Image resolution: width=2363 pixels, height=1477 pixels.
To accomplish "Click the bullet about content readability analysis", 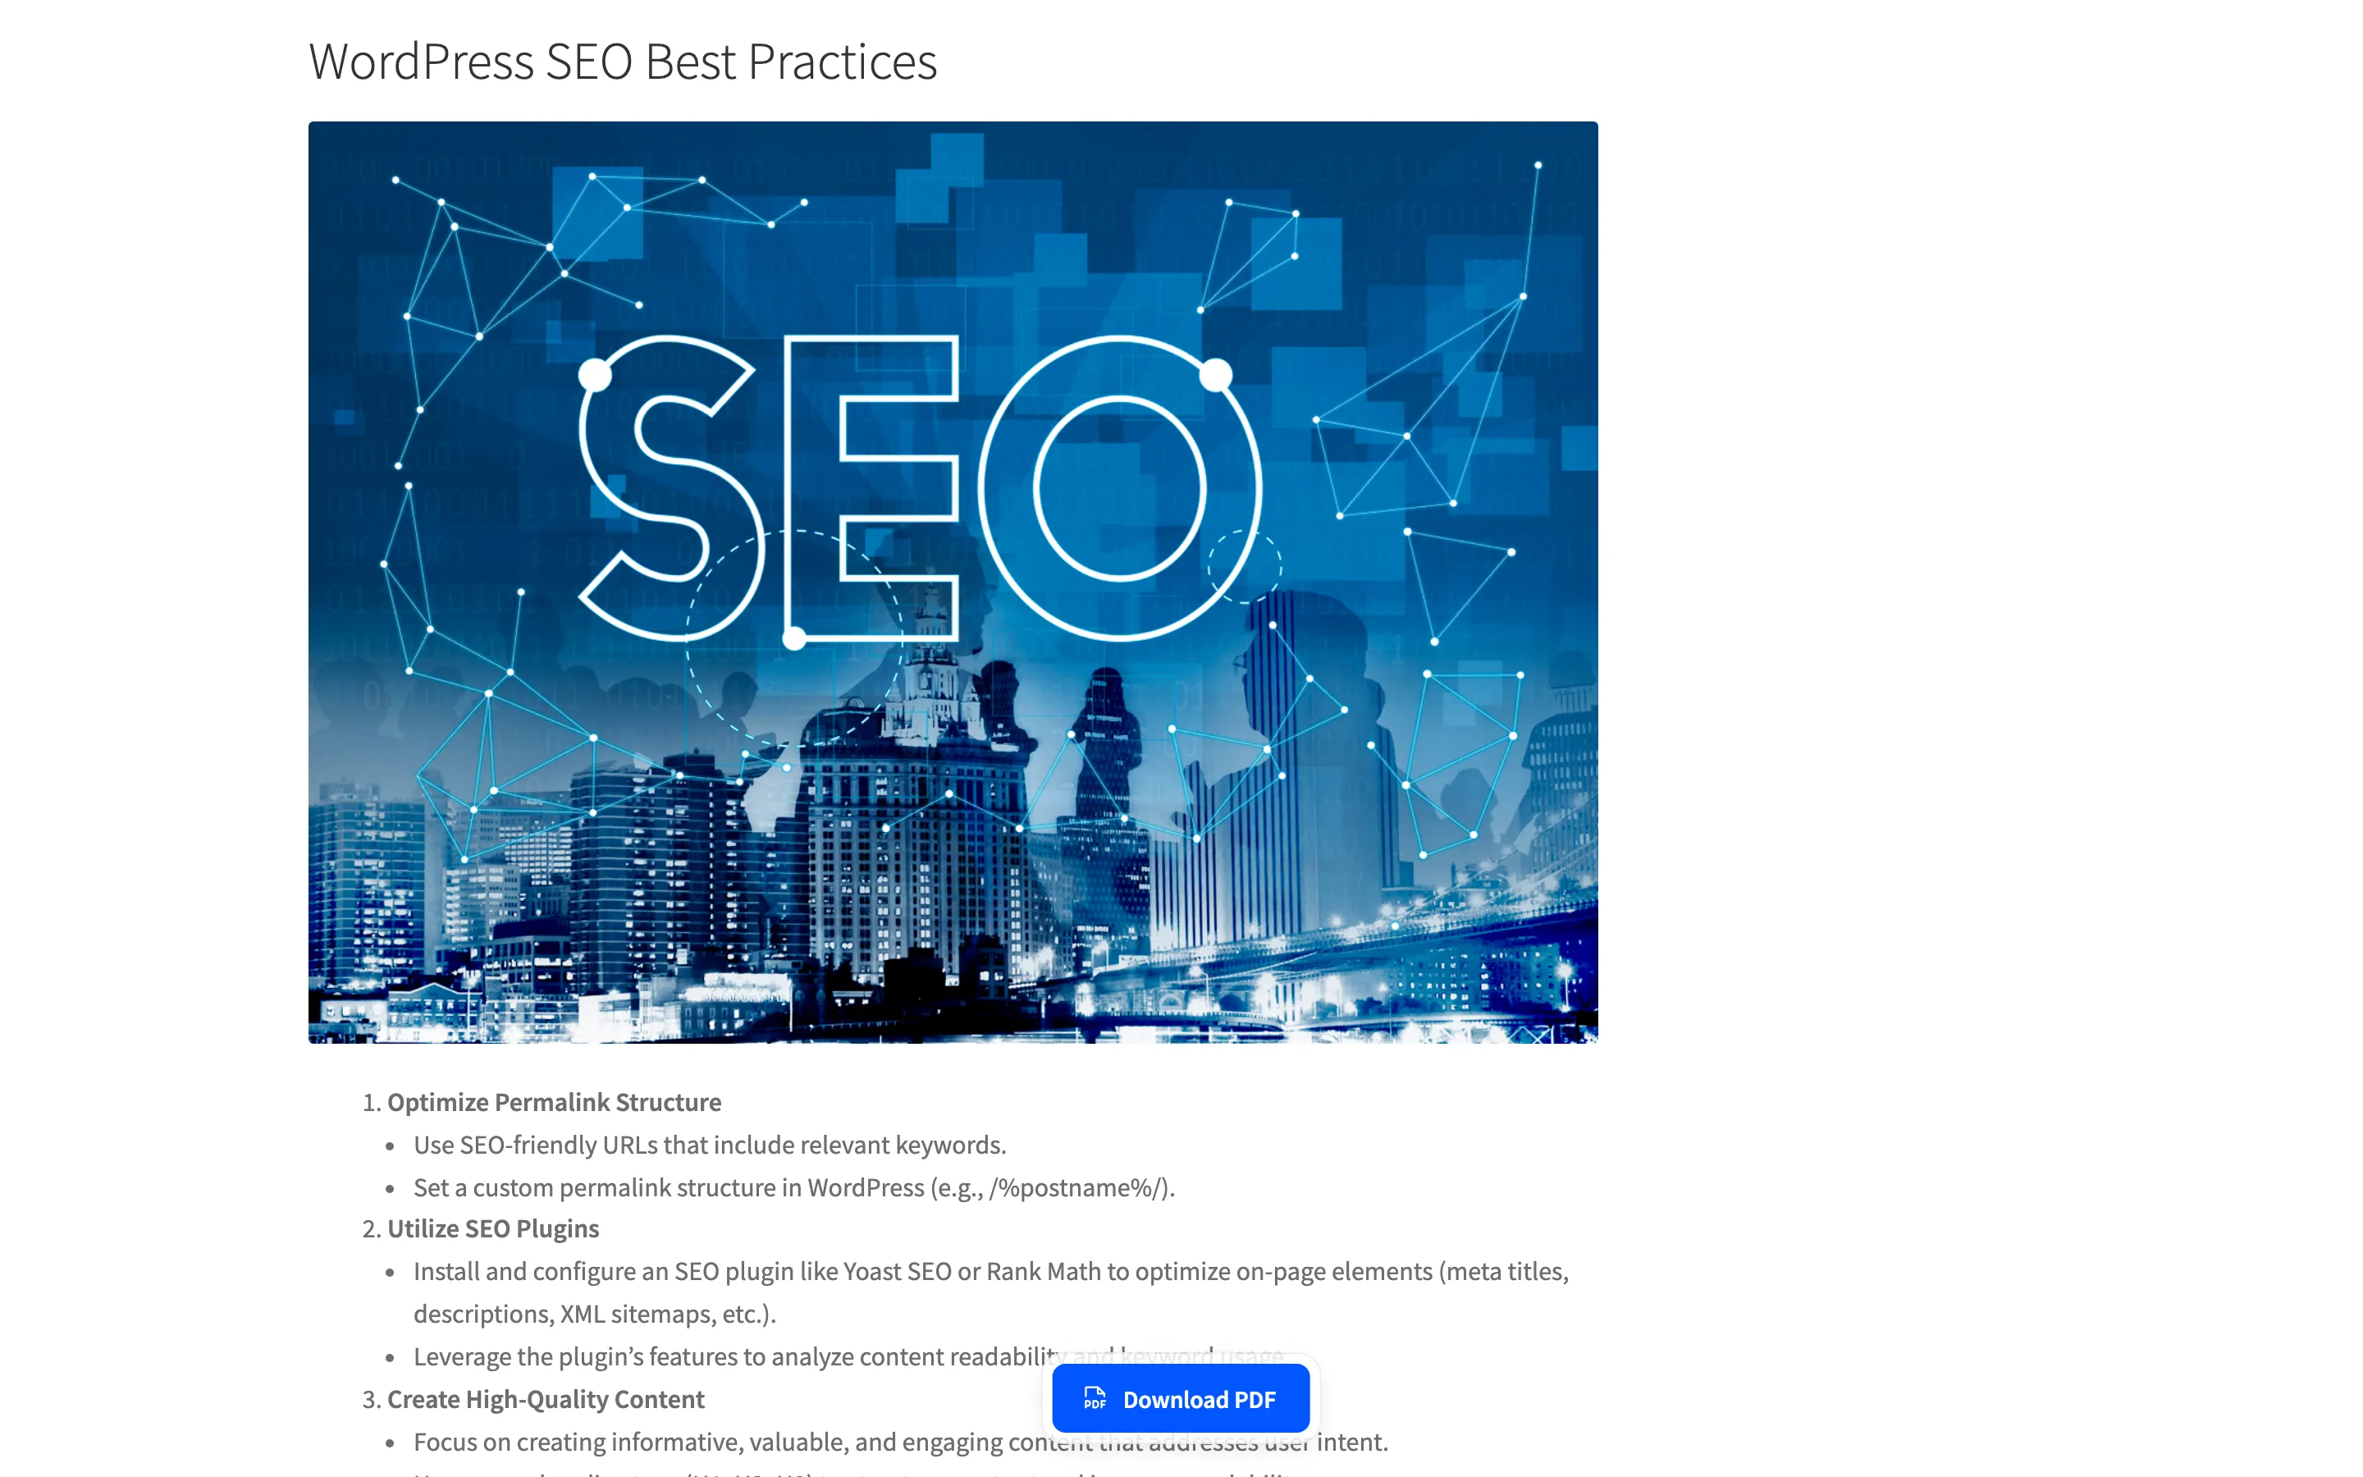I will click(x=848, y=1356).
